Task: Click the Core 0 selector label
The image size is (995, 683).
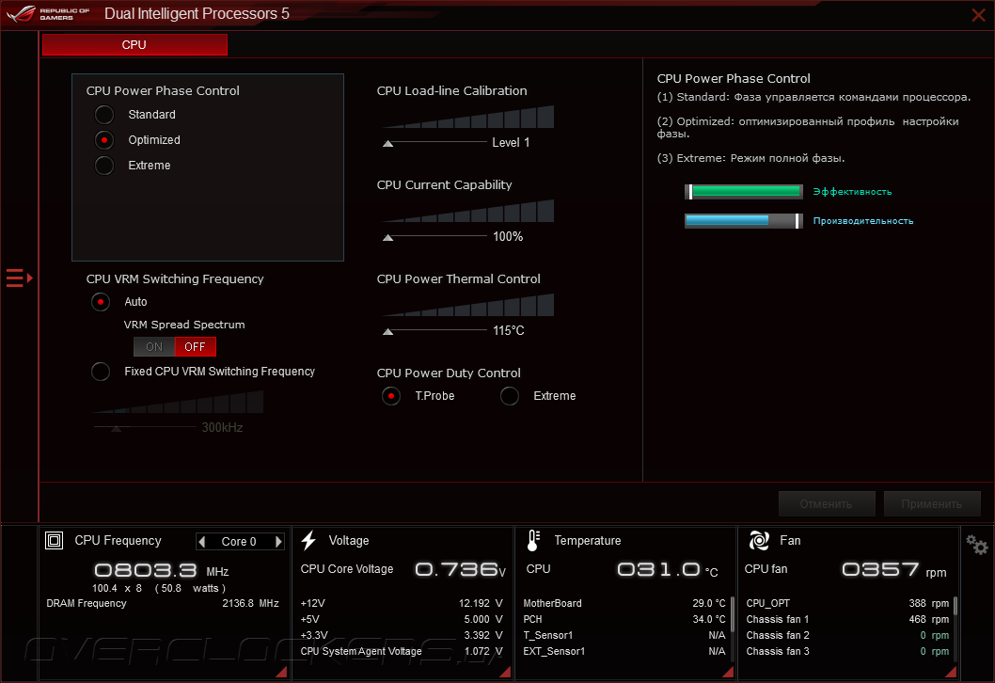Action: (x=239, y=542)
